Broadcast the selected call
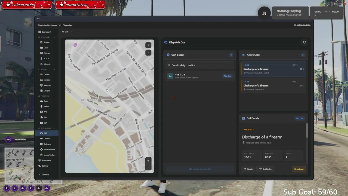 [299, 169]
